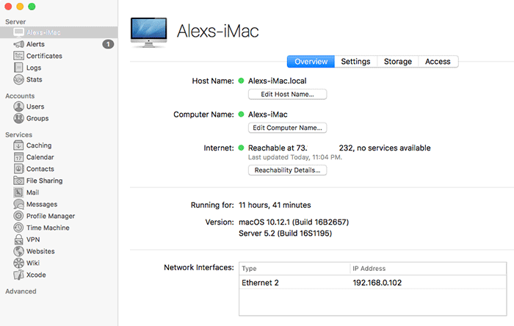Click the IP Address column header
Viewport: 514px width, 326px height.
point(428,269)
